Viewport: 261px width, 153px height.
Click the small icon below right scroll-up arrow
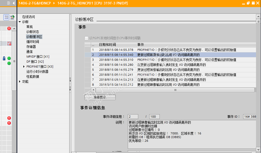pyautogui.click(x=258, y=21)
